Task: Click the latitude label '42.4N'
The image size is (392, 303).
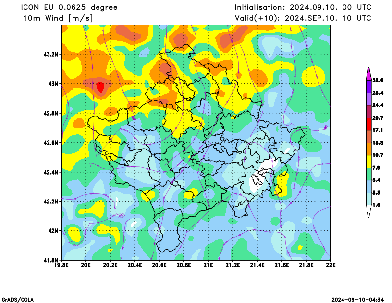Action: [51, 172]
